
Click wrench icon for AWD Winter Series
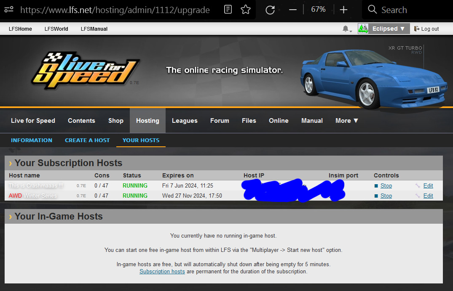coord(418,196)
